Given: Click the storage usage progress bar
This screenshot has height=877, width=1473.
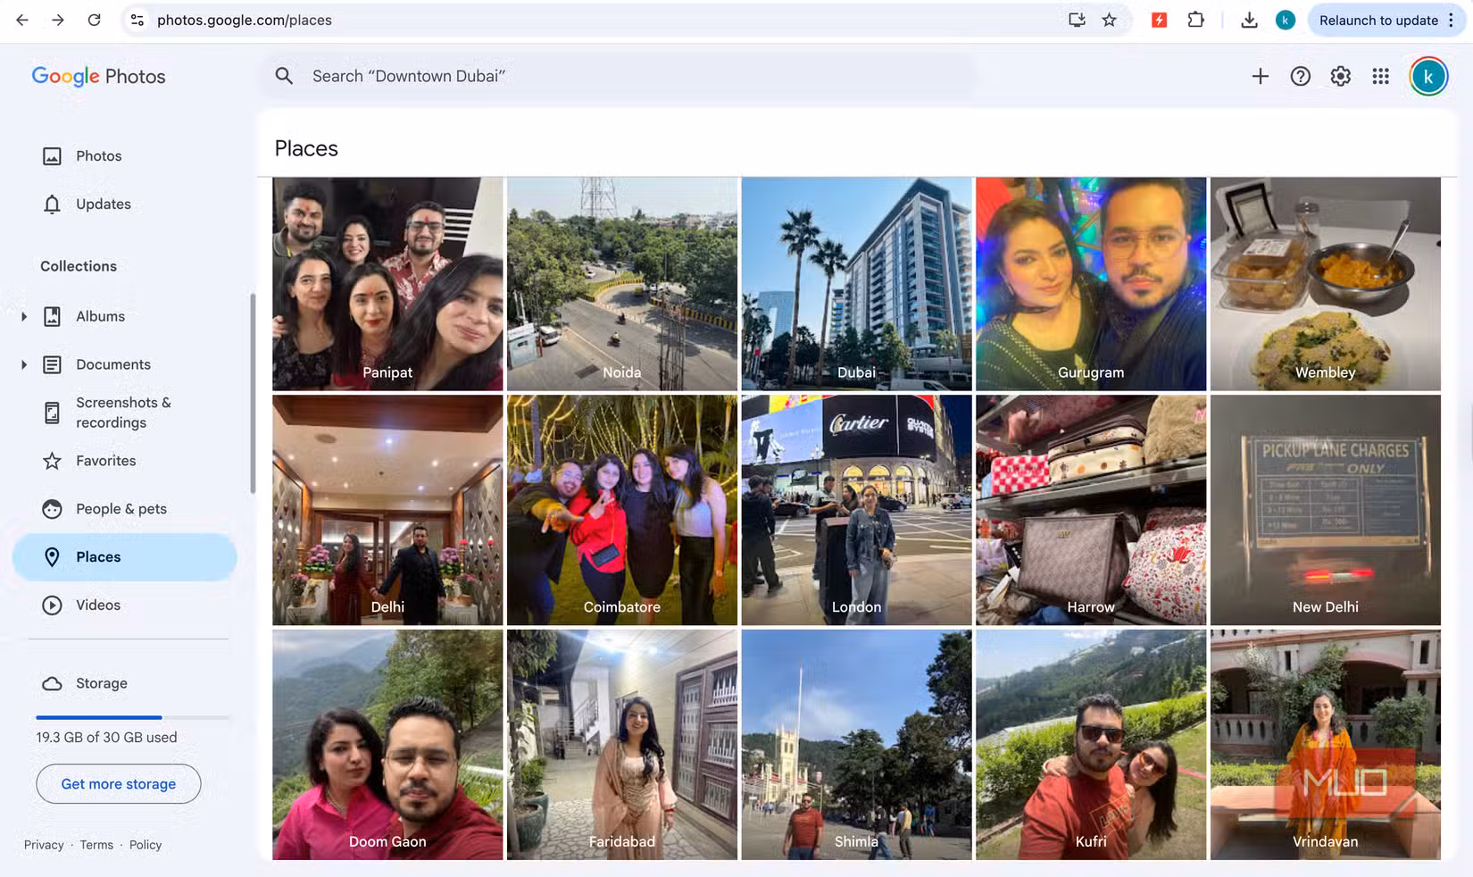Looking at the screenshot, I should (x=132, y=717).
